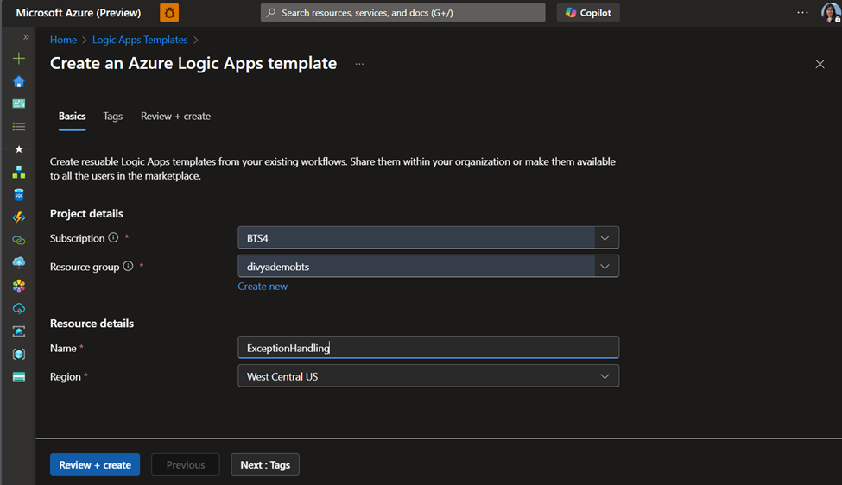Click the Favorites star icon
This screenshot has height=485, width=842.
coord(19,149)
